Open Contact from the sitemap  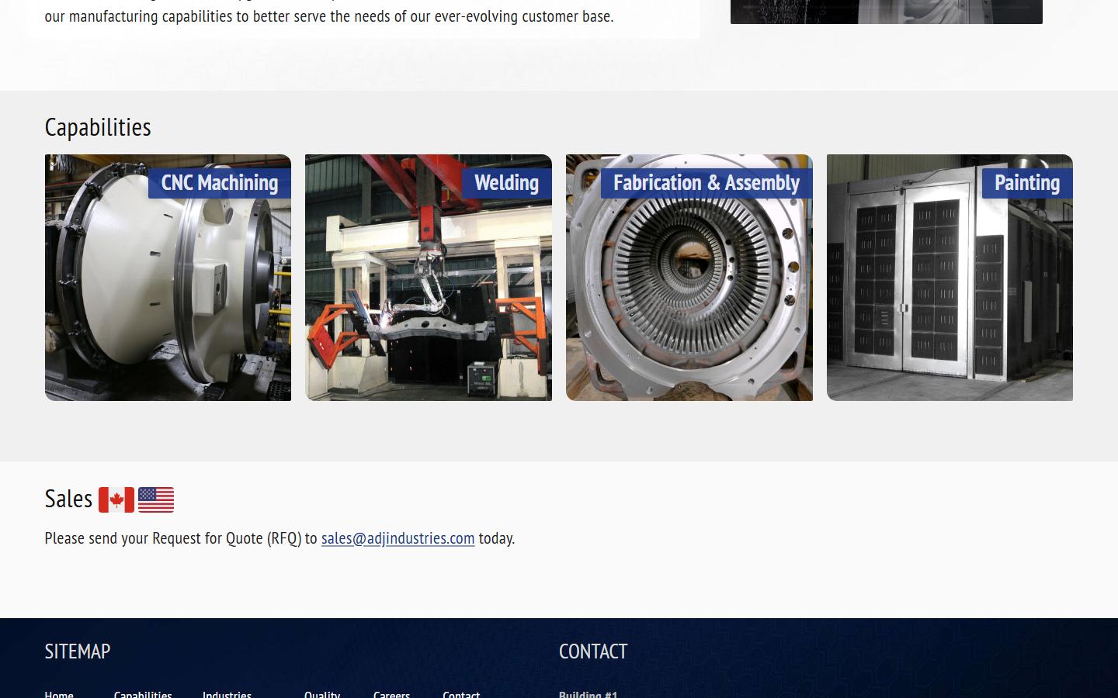(x=461, y=694)
